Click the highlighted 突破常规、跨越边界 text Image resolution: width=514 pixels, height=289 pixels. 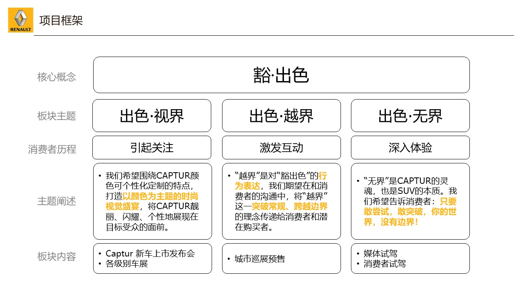[289, 207]
